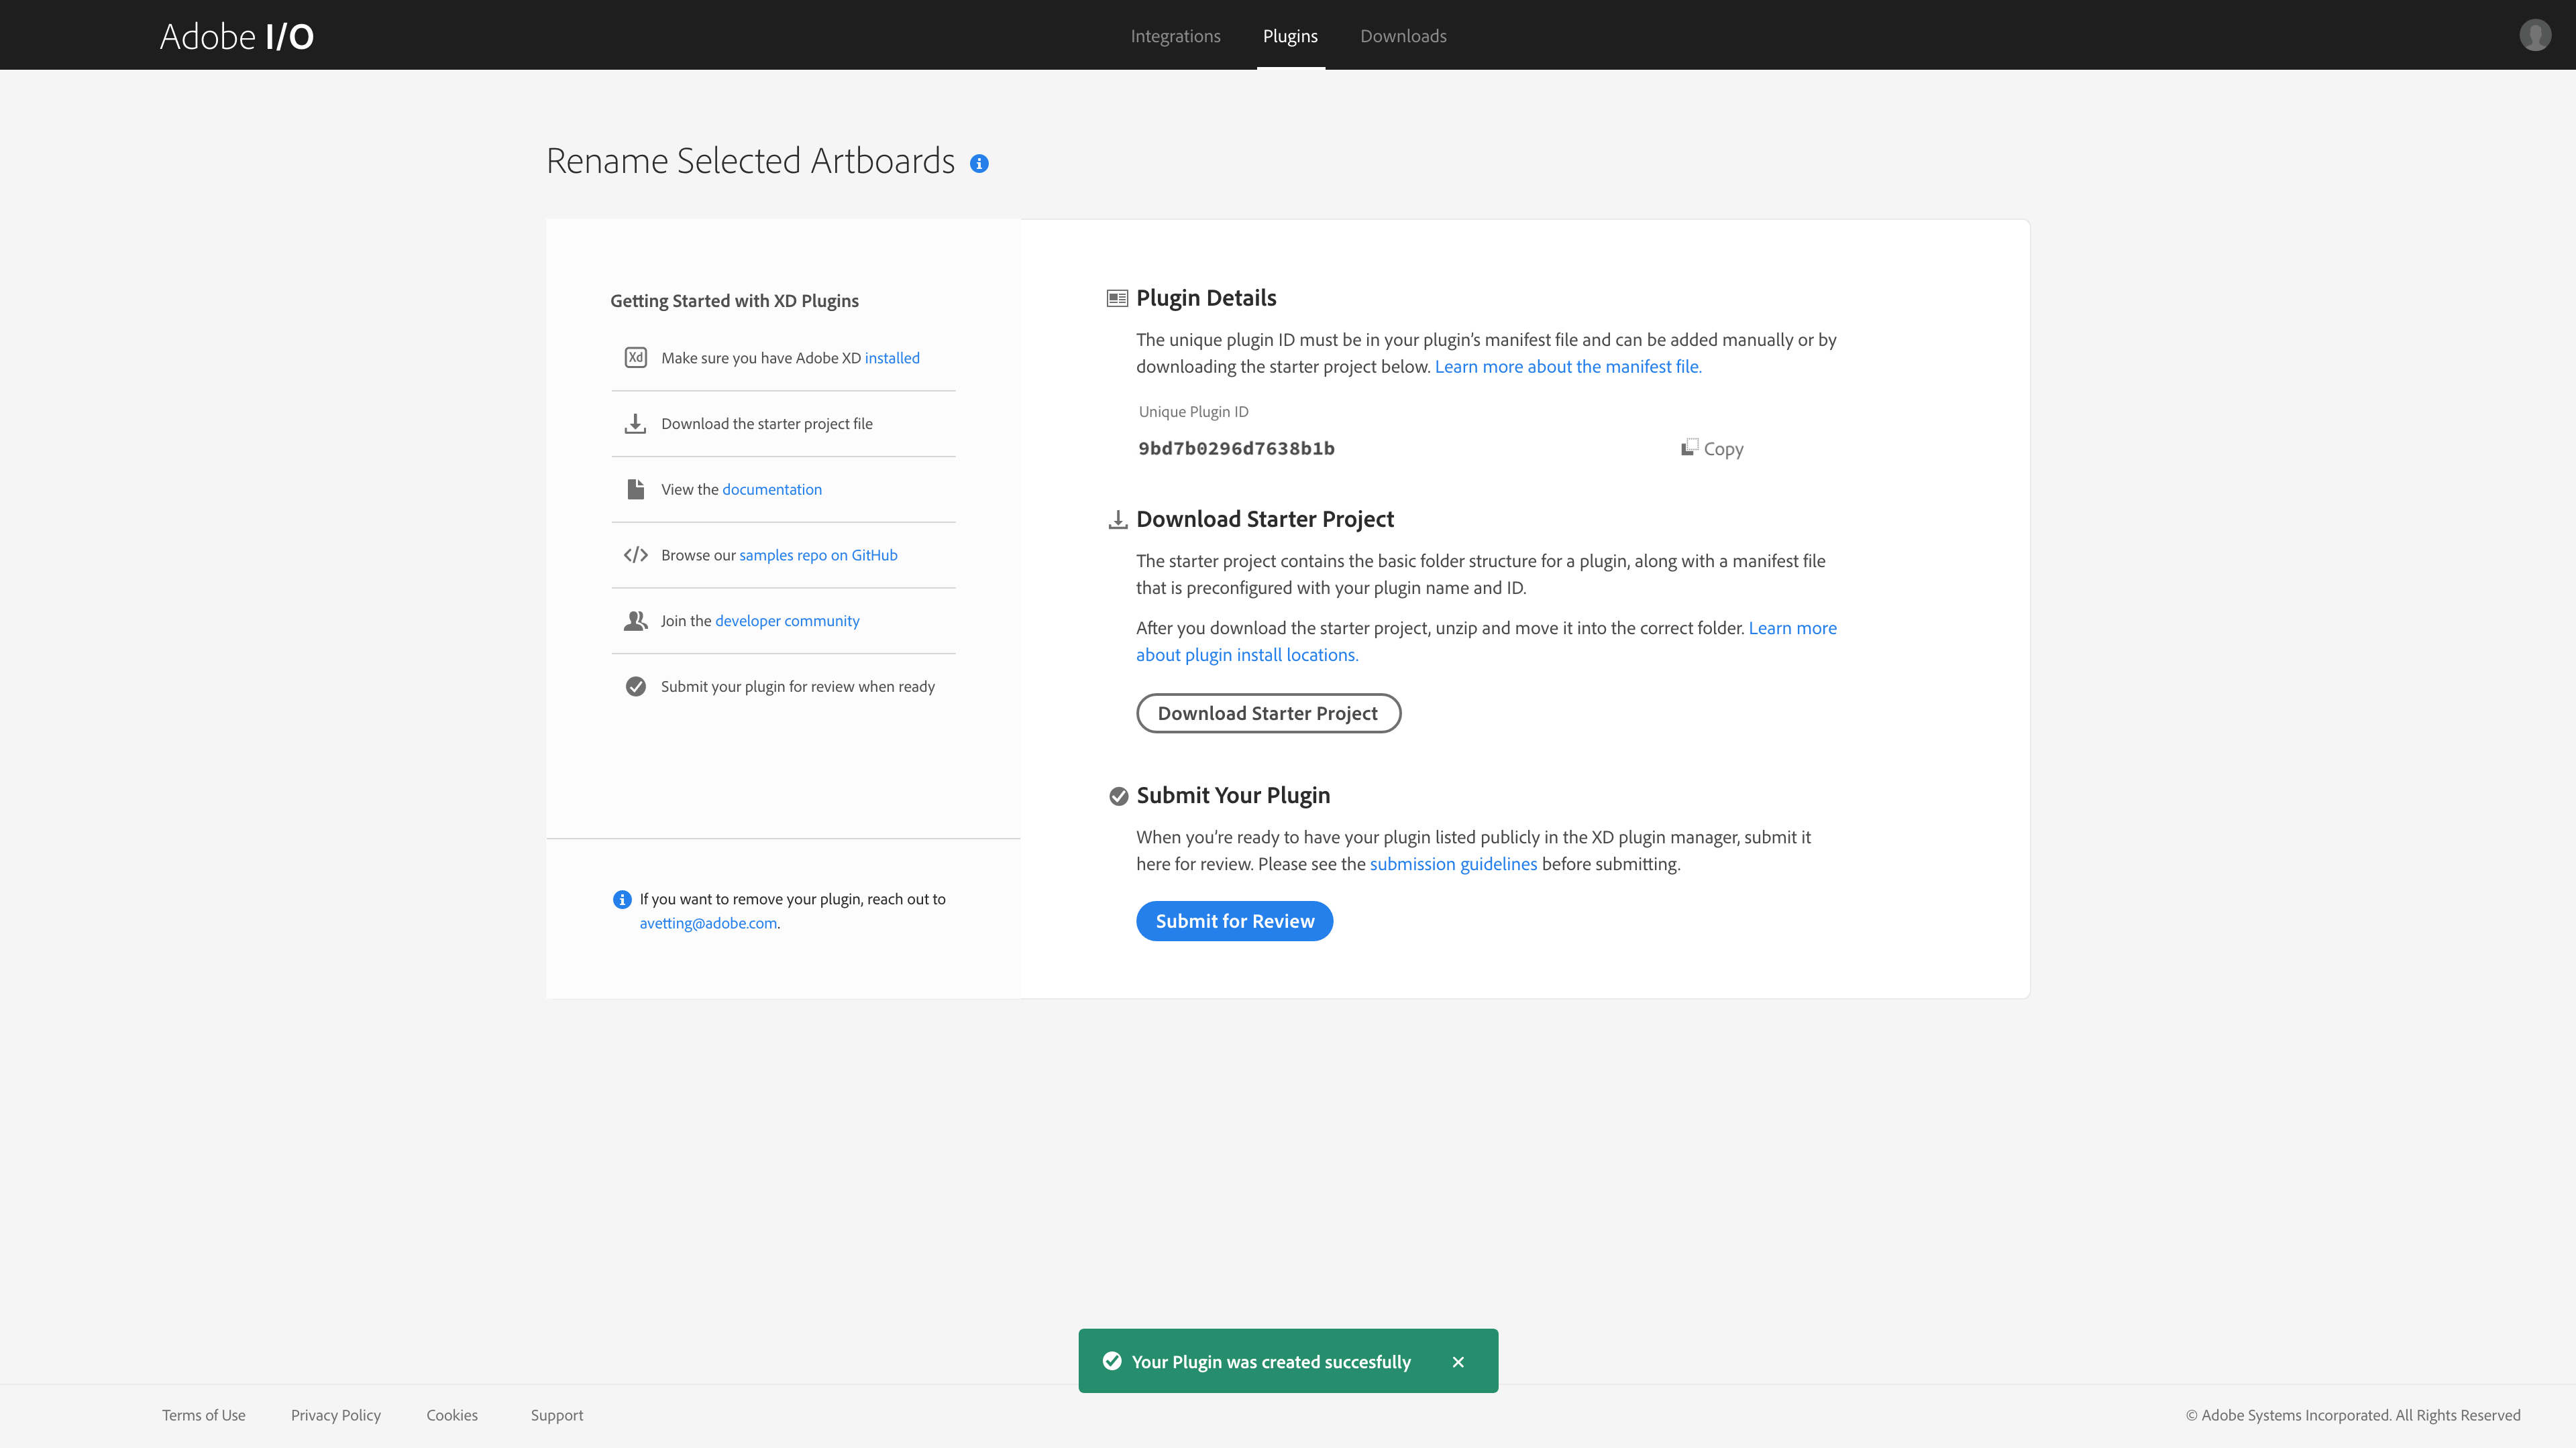Click the Plugin Details heading icon
Viewport: 2576px width, 1448px height.
coord(1118,298)
